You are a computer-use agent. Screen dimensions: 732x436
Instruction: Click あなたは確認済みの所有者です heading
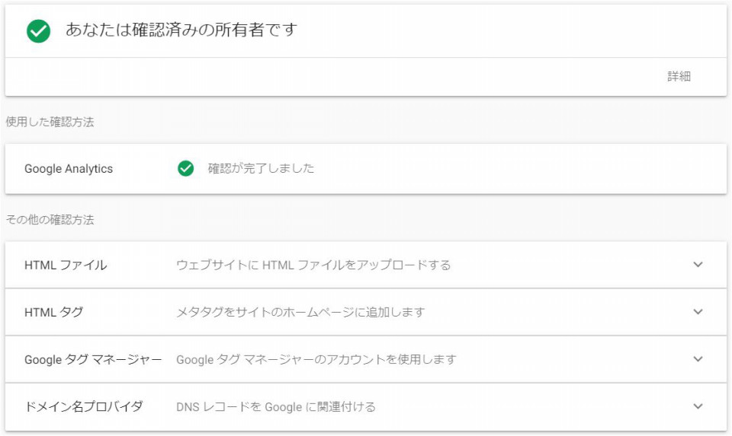181,30
